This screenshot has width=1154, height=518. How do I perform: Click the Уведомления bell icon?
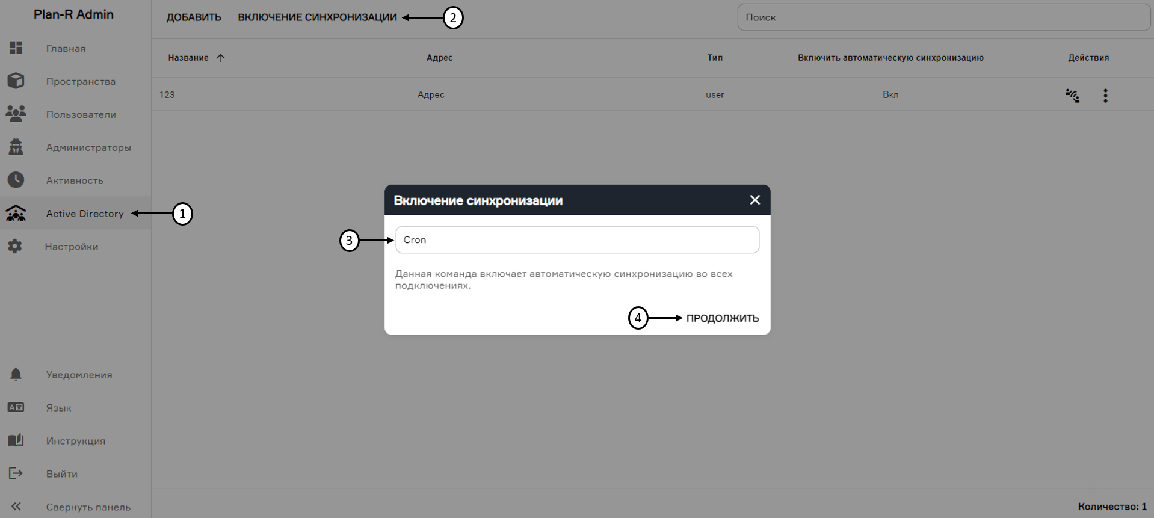click(16, 374)
